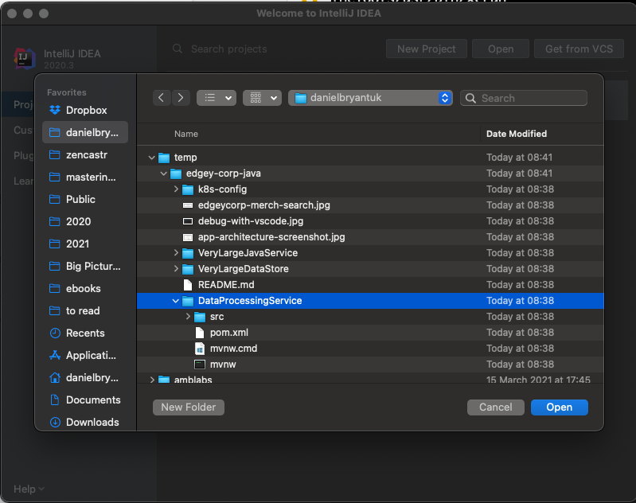
Task: Select the Downloads icon in sidebar
Action: coord(55,422)
